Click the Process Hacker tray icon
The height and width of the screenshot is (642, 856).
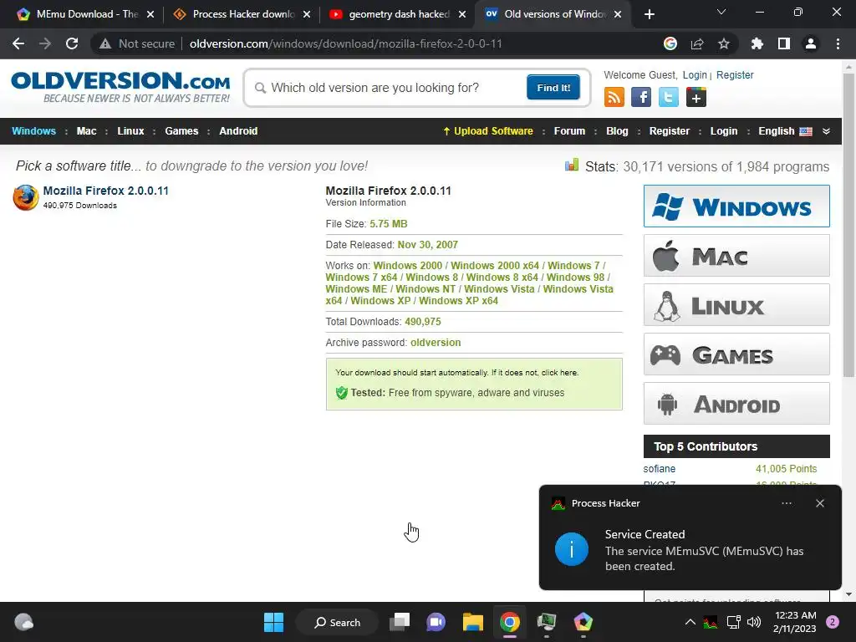[711, 622]
